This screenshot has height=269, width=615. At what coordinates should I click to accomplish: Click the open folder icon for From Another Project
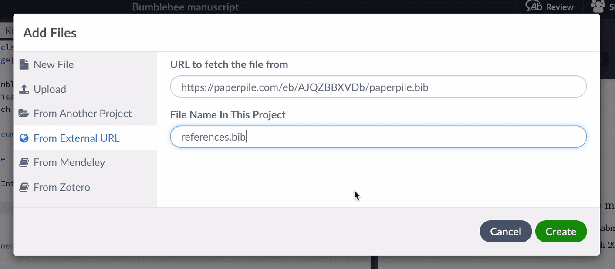(x=24, y=114)
